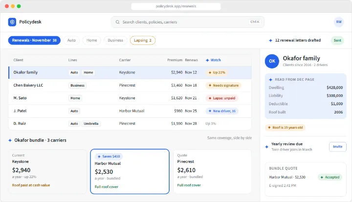Click the sparkle icon in Saves $410 badge

99,157
